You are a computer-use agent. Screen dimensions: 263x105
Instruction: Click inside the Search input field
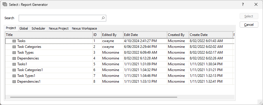coord(62,18)
